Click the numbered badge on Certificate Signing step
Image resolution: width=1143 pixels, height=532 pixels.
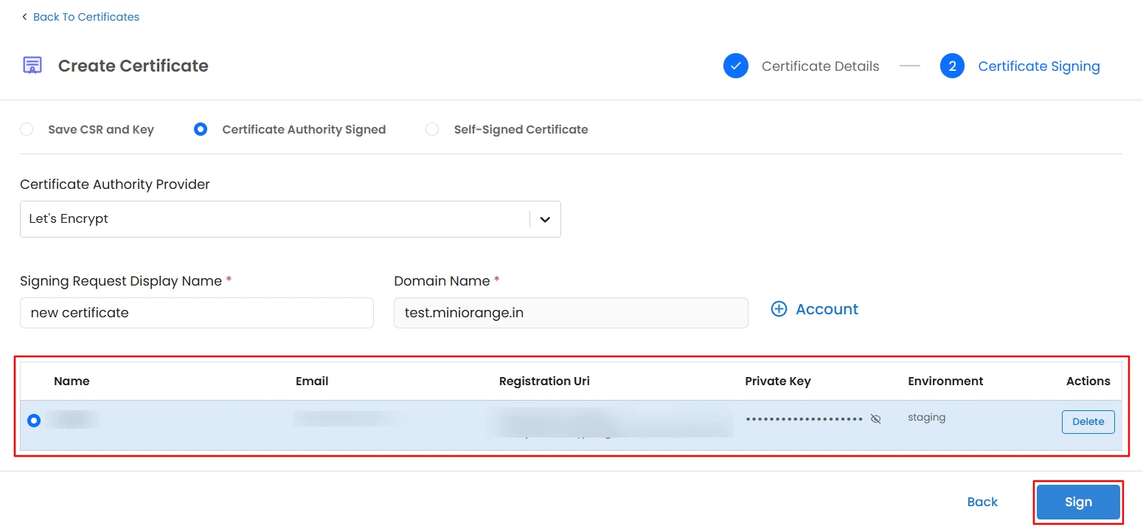[x=952, y=66]
